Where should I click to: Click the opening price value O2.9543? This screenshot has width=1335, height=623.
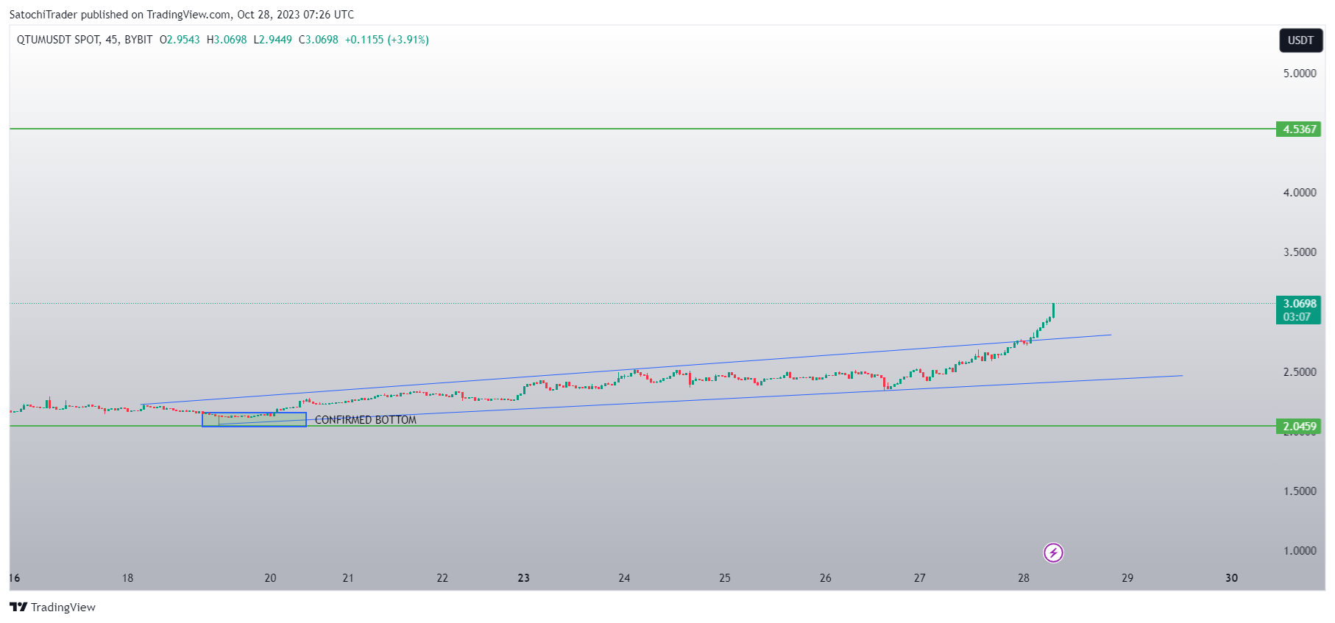[x=180, y=40]
